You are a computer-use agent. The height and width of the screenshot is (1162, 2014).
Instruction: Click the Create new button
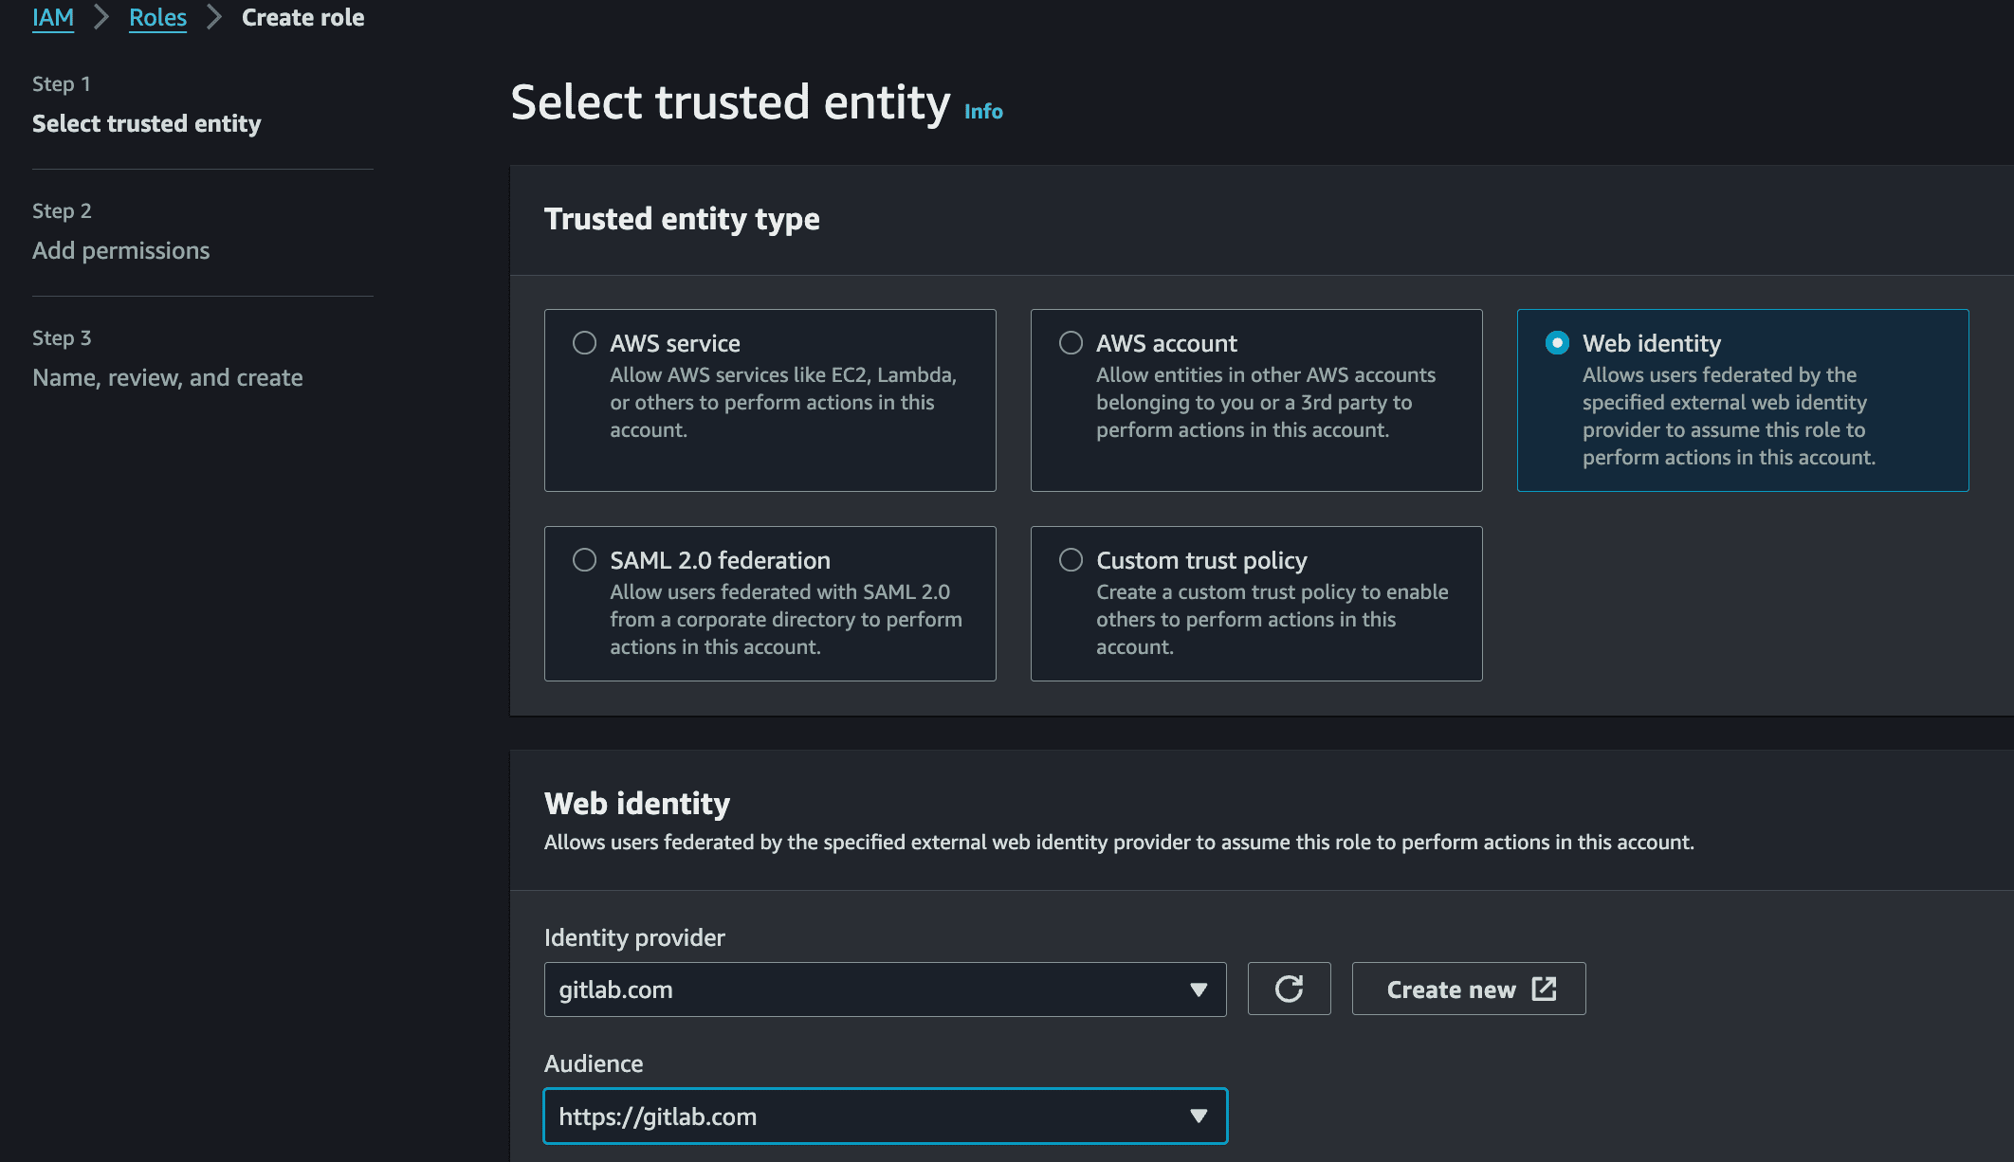(1468, 989)
